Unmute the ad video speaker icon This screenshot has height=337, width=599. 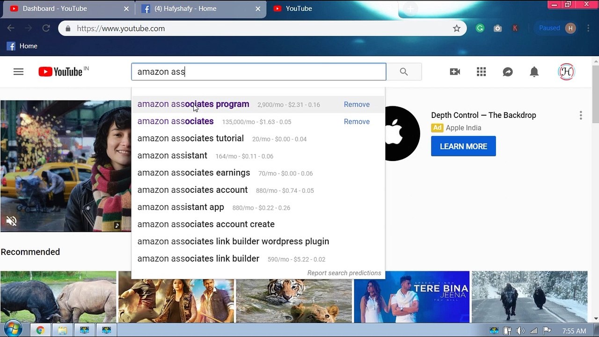[11, 221]
